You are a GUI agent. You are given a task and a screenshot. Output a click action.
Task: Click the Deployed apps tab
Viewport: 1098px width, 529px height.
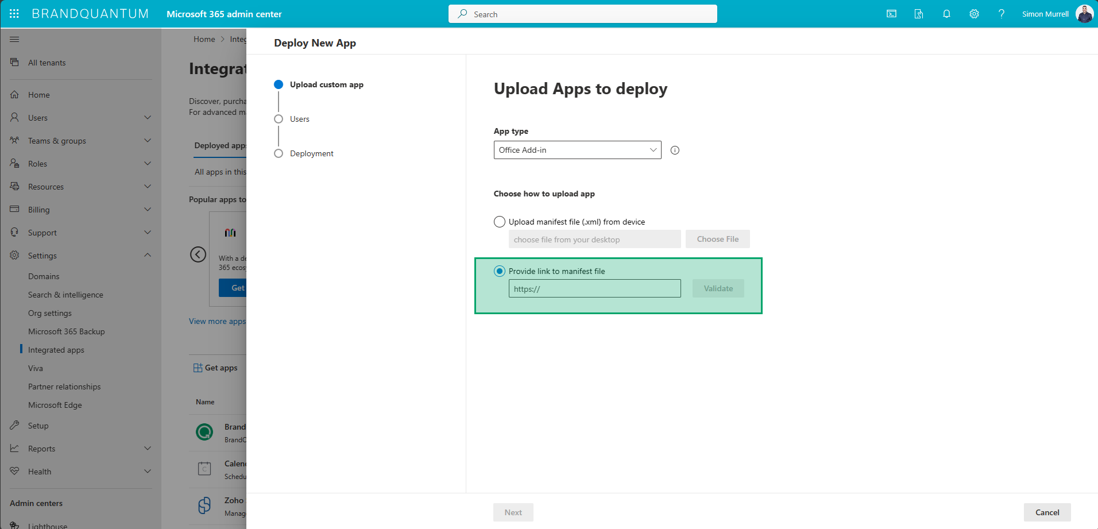pyautogui.click(x=220, y=145)
